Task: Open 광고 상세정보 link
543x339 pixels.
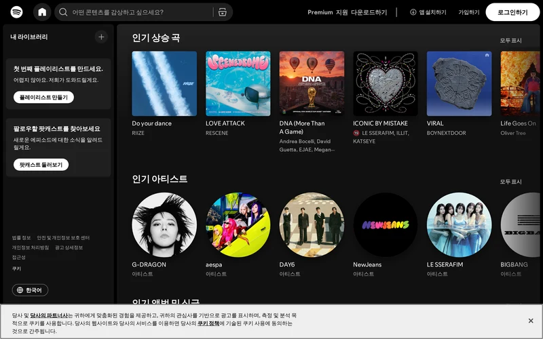Action: click(69, 247)
